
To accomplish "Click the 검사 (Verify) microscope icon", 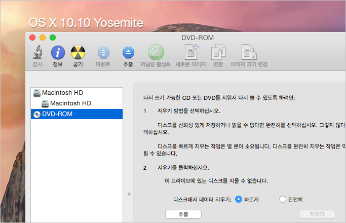I will point(37,52).
